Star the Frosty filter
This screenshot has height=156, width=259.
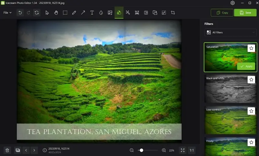(x=251, y=142)
